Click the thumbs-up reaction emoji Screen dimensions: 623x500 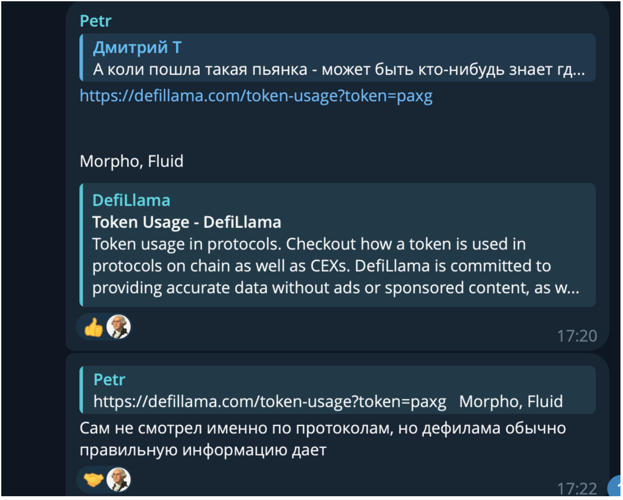pos(93,328)
